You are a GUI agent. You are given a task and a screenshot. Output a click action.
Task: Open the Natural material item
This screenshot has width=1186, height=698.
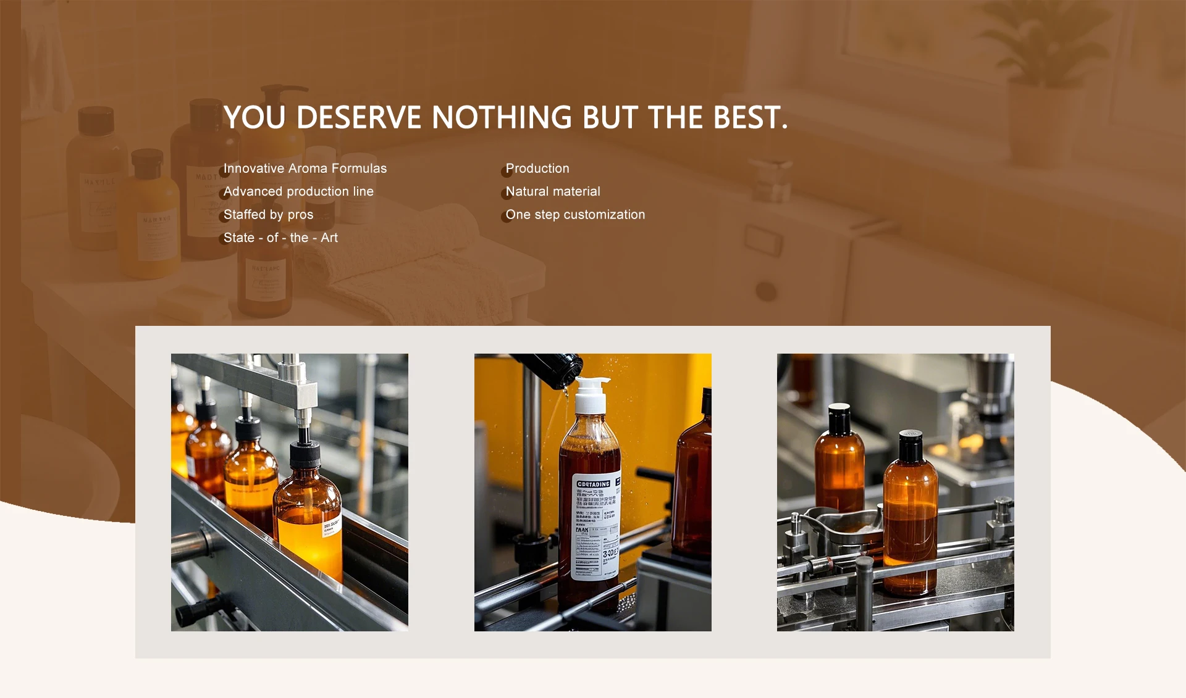(x=553, y=191)
